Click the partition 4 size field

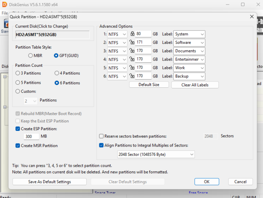[143, 59]
